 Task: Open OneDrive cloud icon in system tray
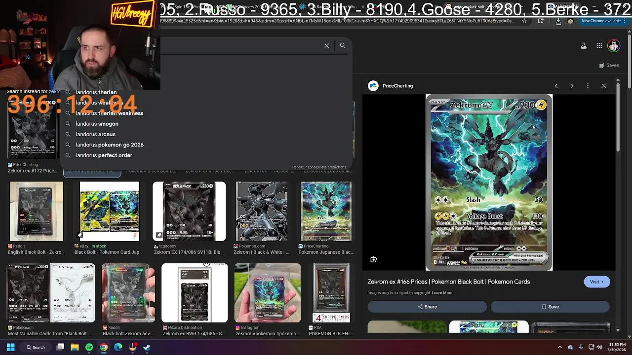[x=570, y=347]
